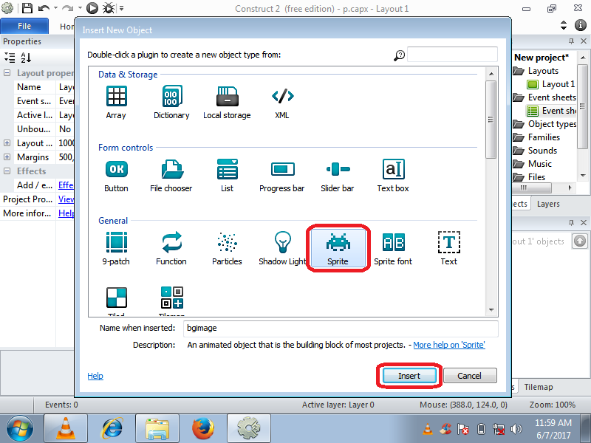Open the Help link in dialog
The width and height of the screenshot is (591, 443).
(95, 376)
